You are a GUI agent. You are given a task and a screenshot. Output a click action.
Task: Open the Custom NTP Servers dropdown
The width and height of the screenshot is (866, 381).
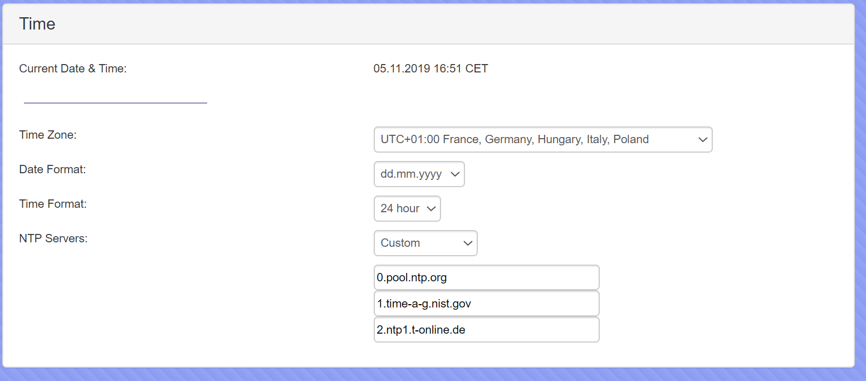coord(418,243)
